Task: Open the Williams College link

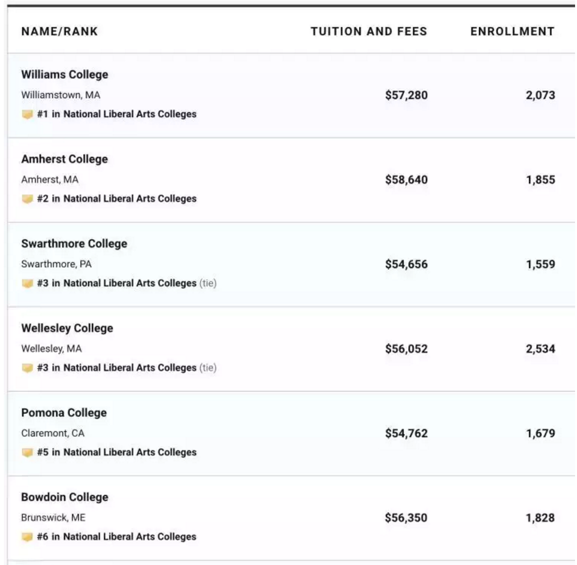Action: pos(65,75)
